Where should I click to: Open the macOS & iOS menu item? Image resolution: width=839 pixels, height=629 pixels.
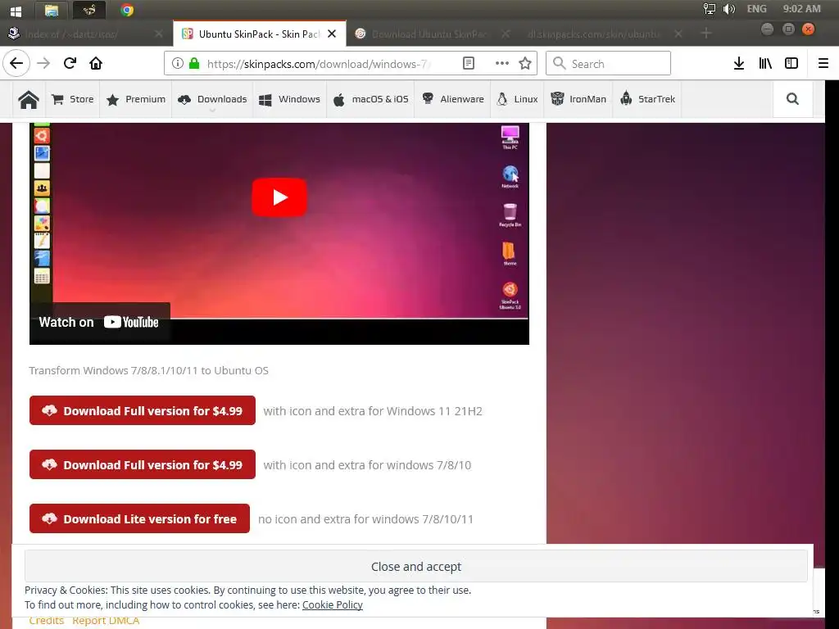pyautogui.click(x=371, y=99)
